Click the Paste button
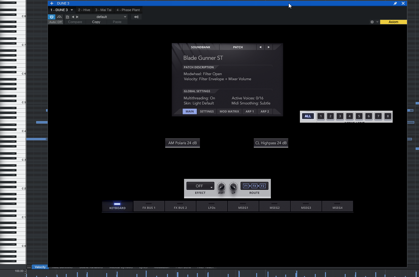 click(x=117, y=22)
